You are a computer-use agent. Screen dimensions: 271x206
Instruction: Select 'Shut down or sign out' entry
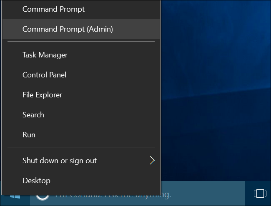click(81, 161)
